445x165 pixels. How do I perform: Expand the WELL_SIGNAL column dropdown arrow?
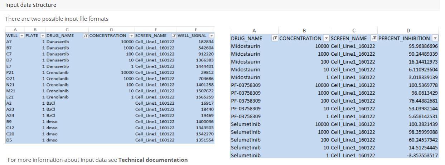(x=211, y=36)
